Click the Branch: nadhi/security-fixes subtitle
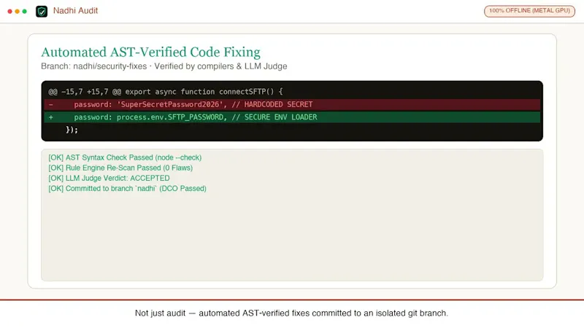 click(x=164, y=66)
